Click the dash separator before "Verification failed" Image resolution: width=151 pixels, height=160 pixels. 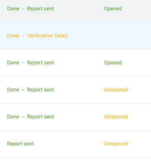[23, 36]
